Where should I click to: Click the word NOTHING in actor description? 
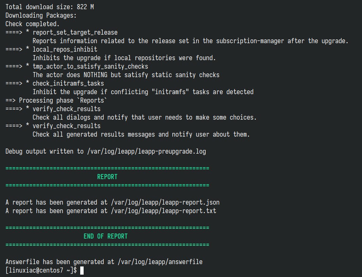pos(96,75)
